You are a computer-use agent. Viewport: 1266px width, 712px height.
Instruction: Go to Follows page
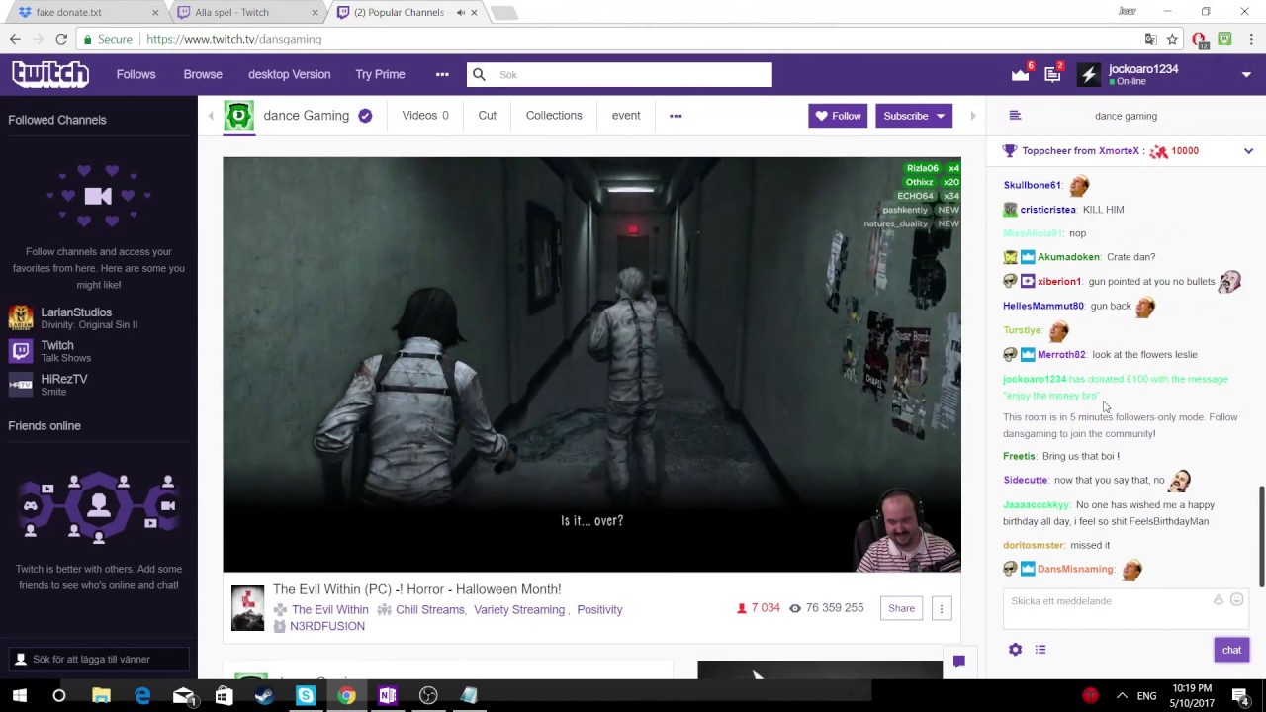(136, 74)
